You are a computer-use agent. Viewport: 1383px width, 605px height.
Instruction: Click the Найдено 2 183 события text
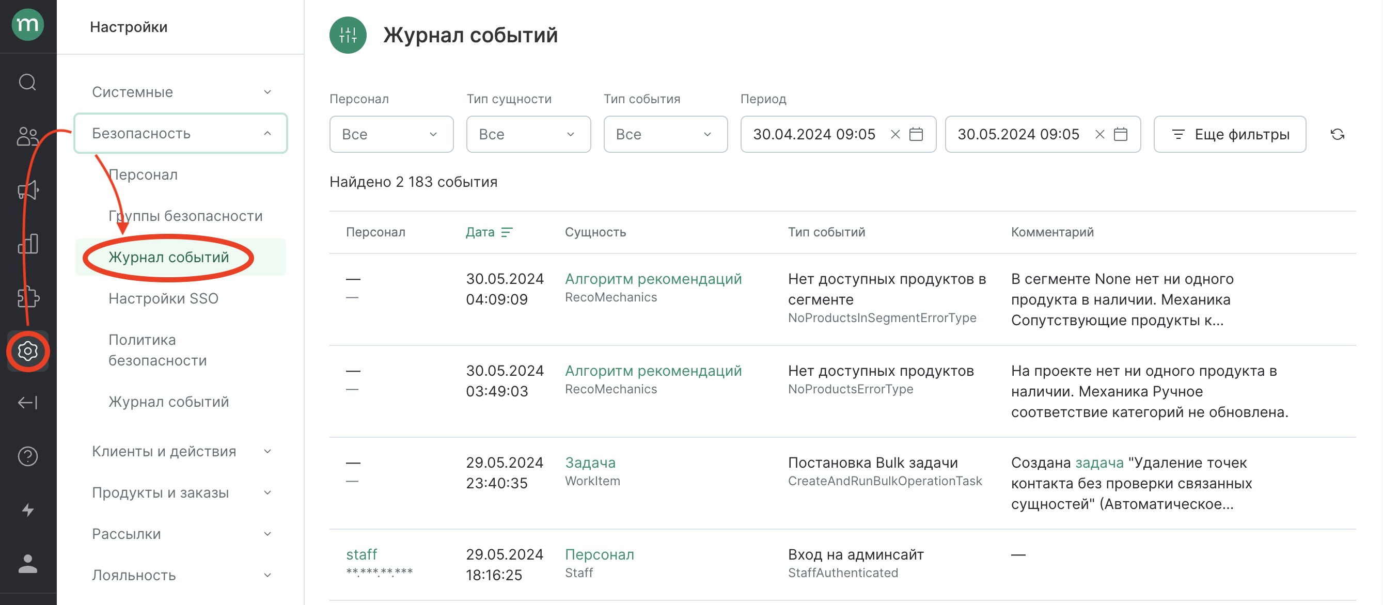413,181
